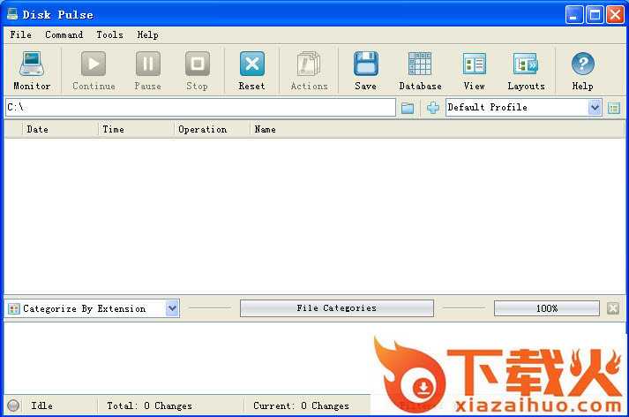This screenshot has width=629, height=417.
Task: Sort by the Time column header
Action: (x=137, y=129)
